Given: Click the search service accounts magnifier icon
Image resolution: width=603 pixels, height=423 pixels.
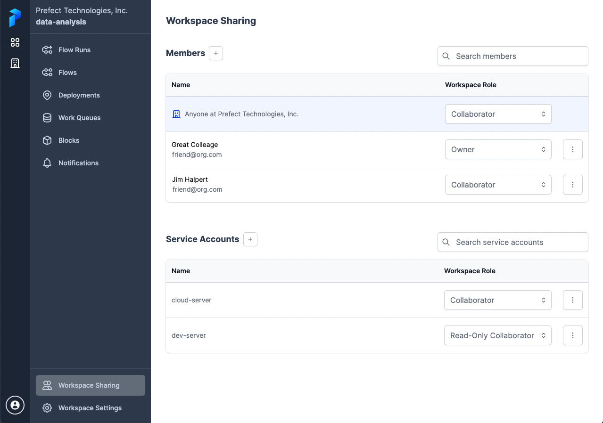Looking at the screenshot, I should click(x=446, y=242).
